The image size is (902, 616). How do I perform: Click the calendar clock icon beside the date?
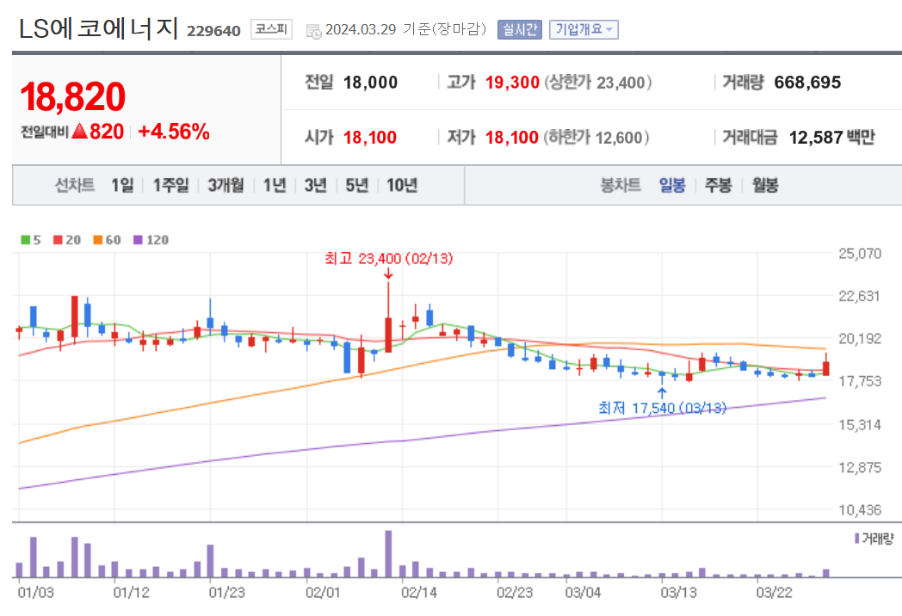(313, 31)
